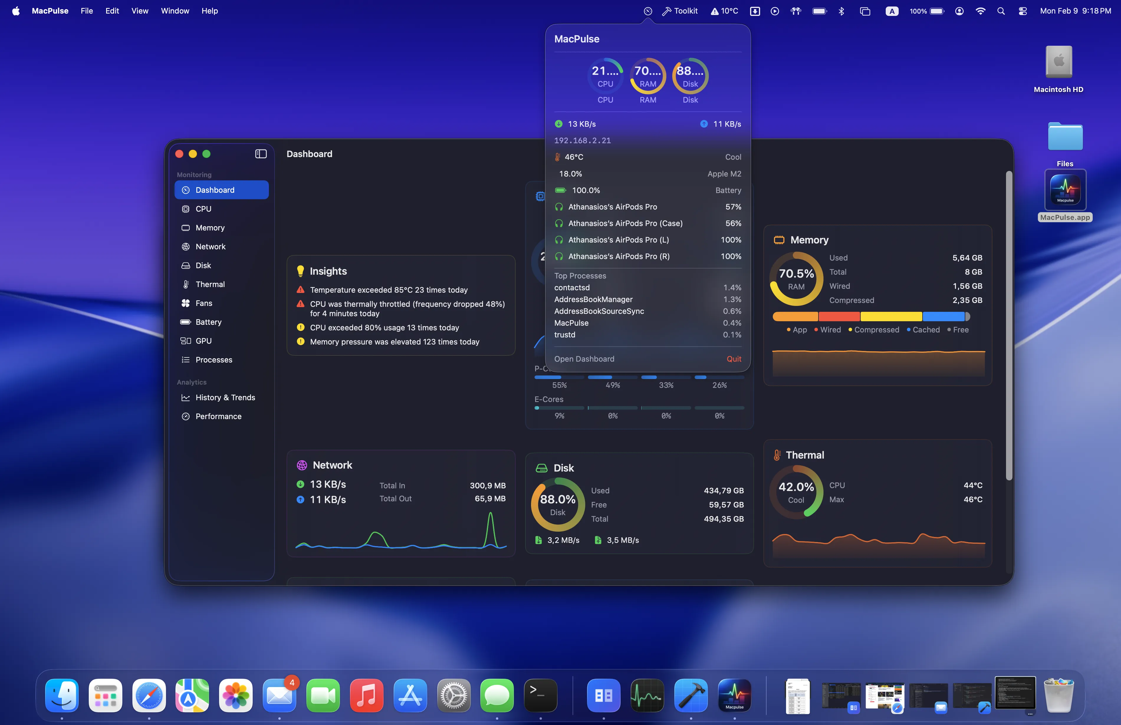Image resolution: width=1121 pixels, height=725 pixels.
Task: Open the 10°C temperature status menu
Action: coord(724,11)
